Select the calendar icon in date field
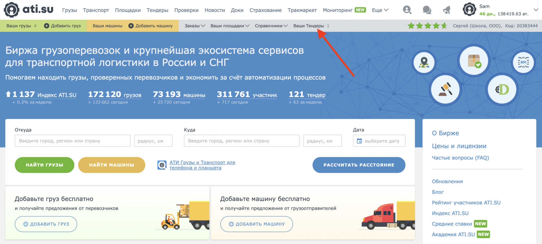 pos(359,141)
